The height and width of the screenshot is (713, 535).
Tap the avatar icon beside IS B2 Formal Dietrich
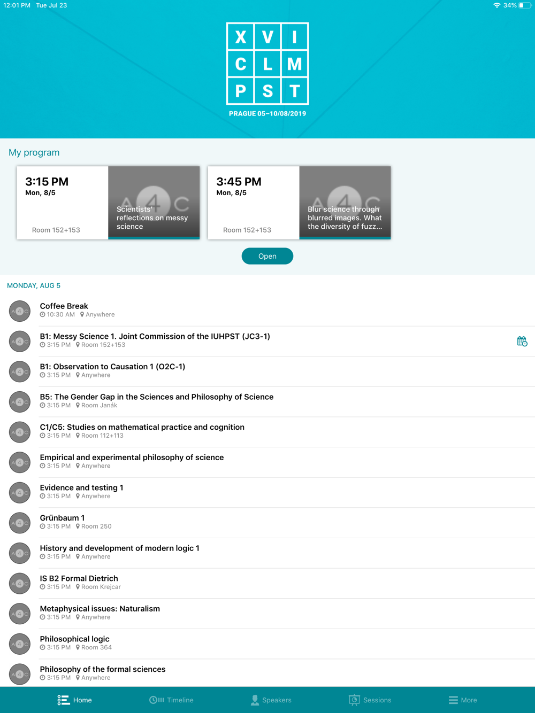tap(20, 584)
